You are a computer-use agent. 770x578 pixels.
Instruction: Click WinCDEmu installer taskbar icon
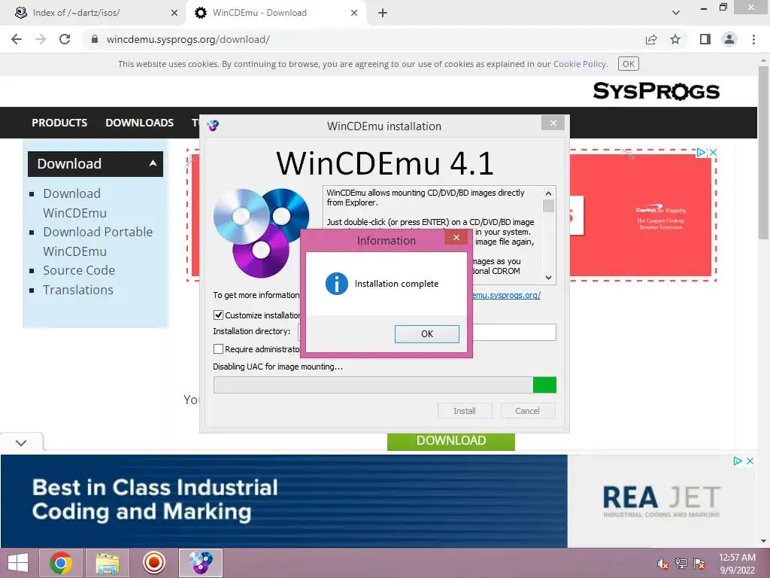click(x=201, y=563)
